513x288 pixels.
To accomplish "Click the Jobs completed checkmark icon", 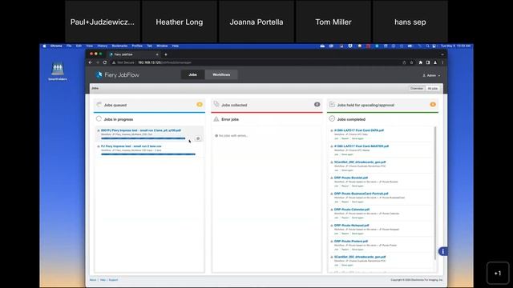I will tap(332, 119).
